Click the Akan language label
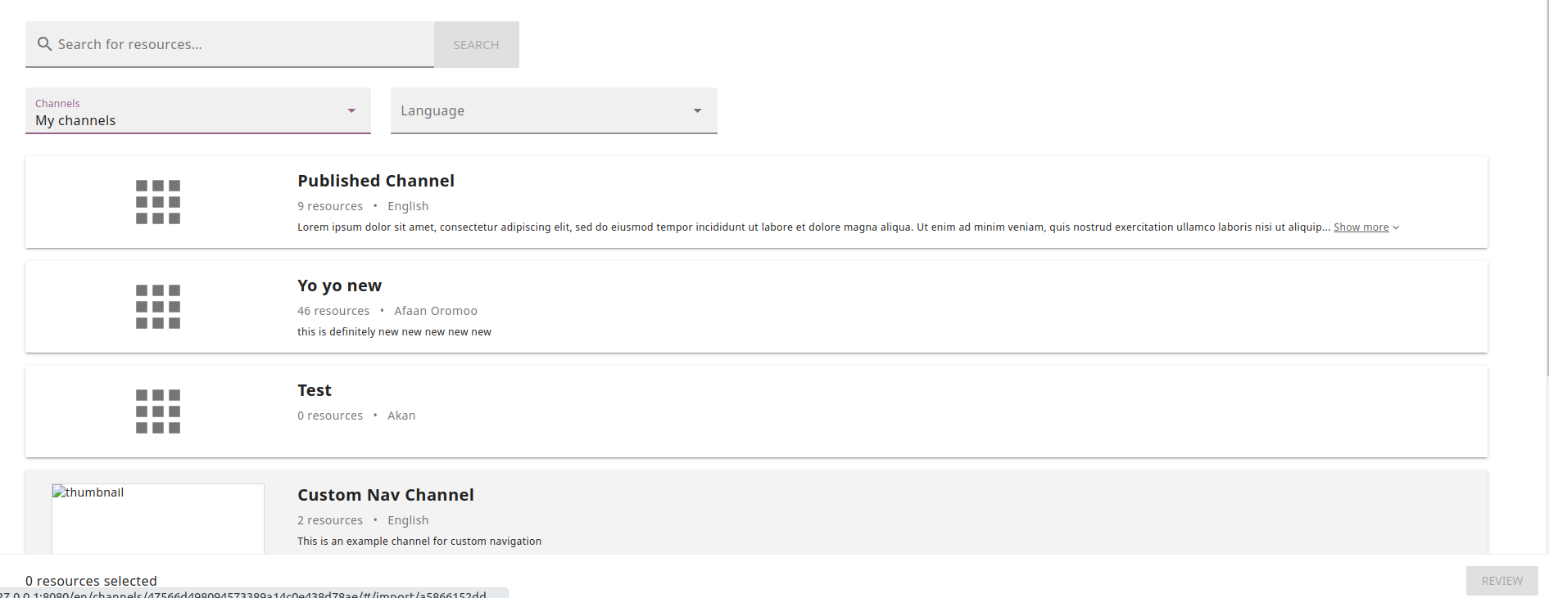Screen dimensions: 1549x598 pos(401,416)
